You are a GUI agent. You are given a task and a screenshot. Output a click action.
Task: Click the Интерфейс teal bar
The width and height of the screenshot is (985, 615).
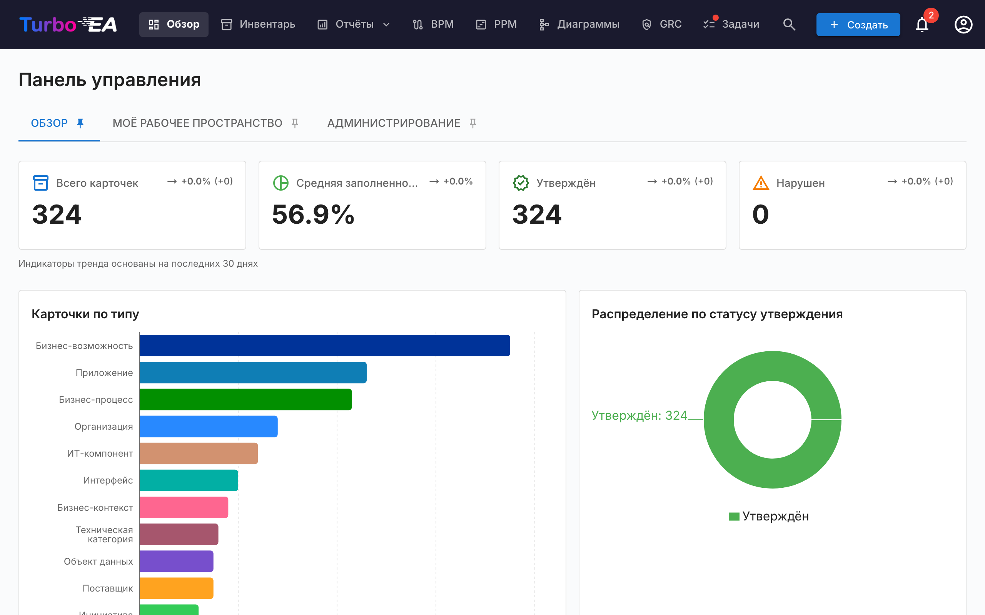pyautogui.click(x=189, y=480)
